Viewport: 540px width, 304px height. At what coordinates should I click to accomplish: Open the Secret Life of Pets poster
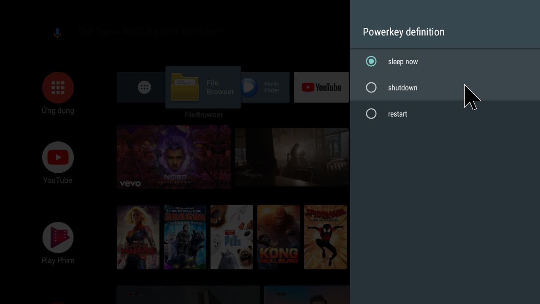coord(232,237)
